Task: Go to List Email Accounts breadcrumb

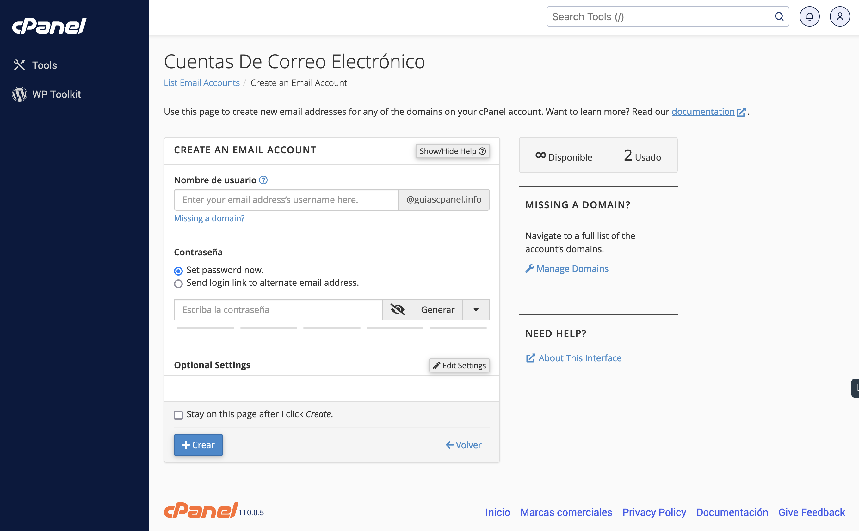Action: pos(202,82)
